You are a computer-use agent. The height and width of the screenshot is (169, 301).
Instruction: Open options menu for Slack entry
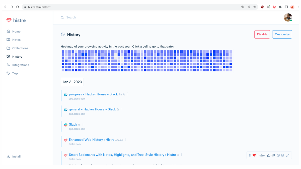(x=83, y=124)
